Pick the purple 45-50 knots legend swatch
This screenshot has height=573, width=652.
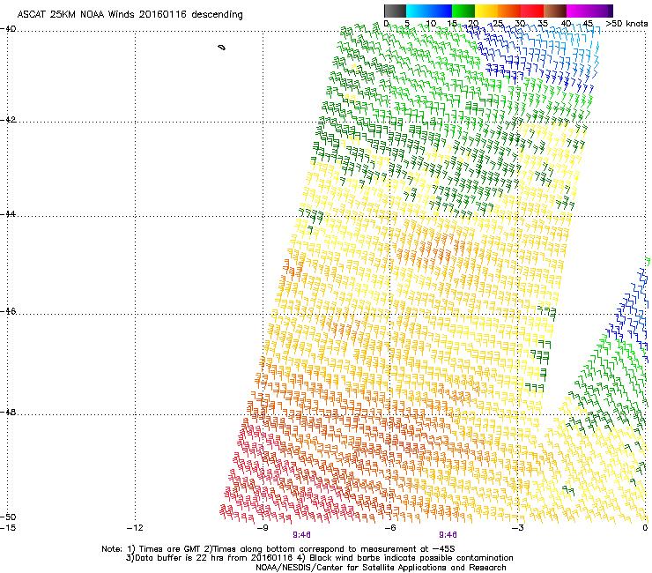click(x=601, y=11)
